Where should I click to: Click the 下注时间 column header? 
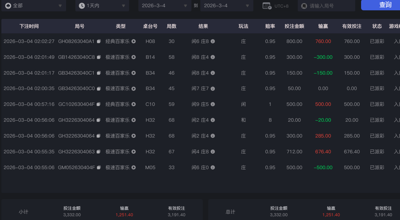[30, 26]
